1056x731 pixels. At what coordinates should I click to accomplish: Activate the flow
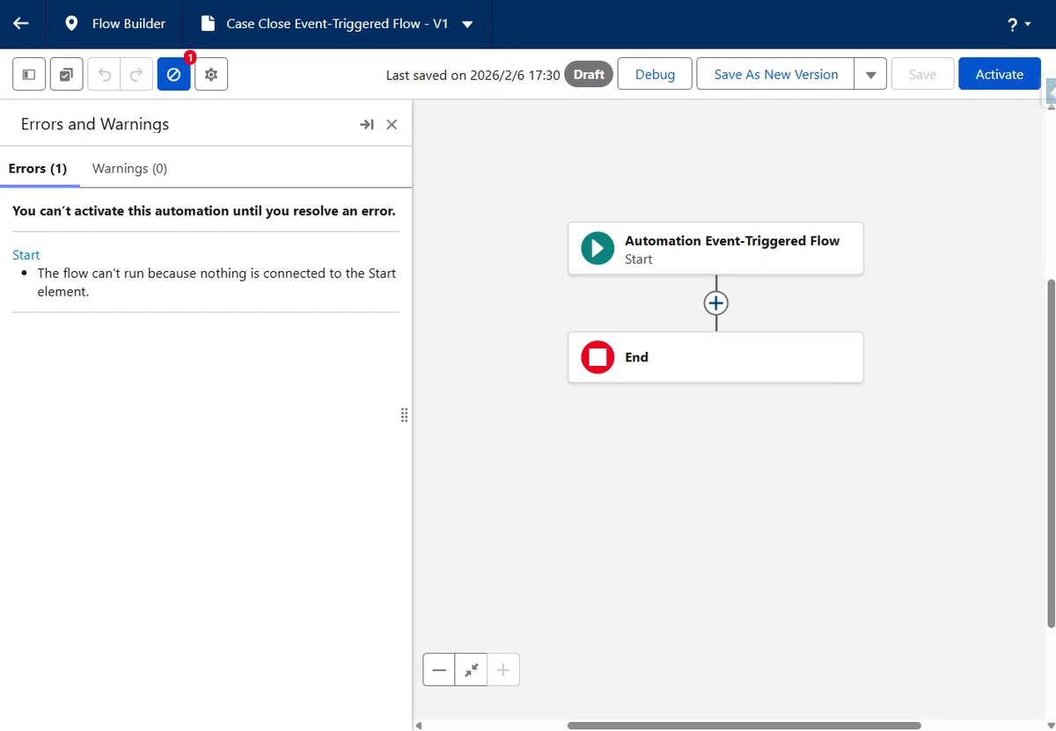click(1000, 74)
